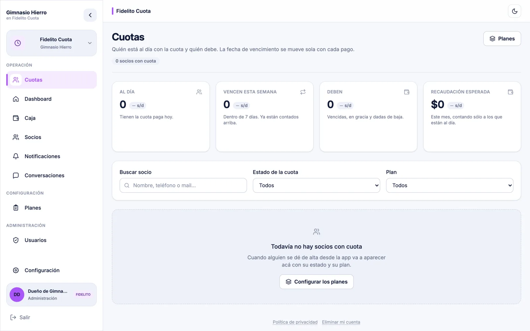This screenshot has width=530, height=331.
Task: Click the Configurar los planes button
Action: pos(316,282)
